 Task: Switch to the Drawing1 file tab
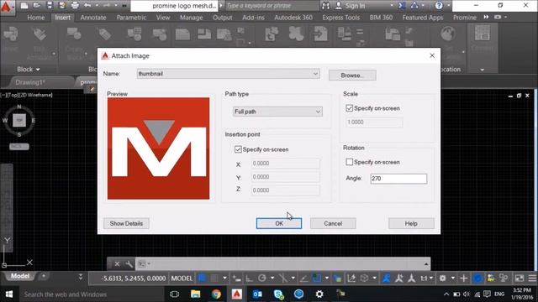point(30,82)
